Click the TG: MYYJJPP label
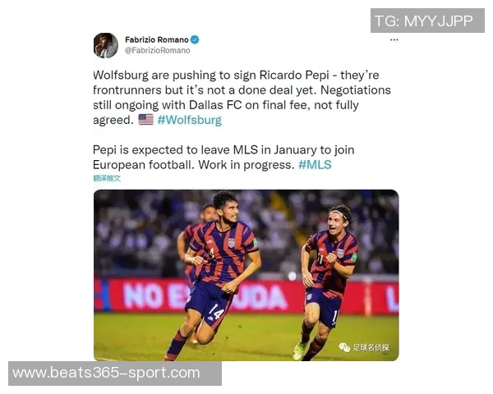This screenshot has width=493, height=394. coord(427,21)
